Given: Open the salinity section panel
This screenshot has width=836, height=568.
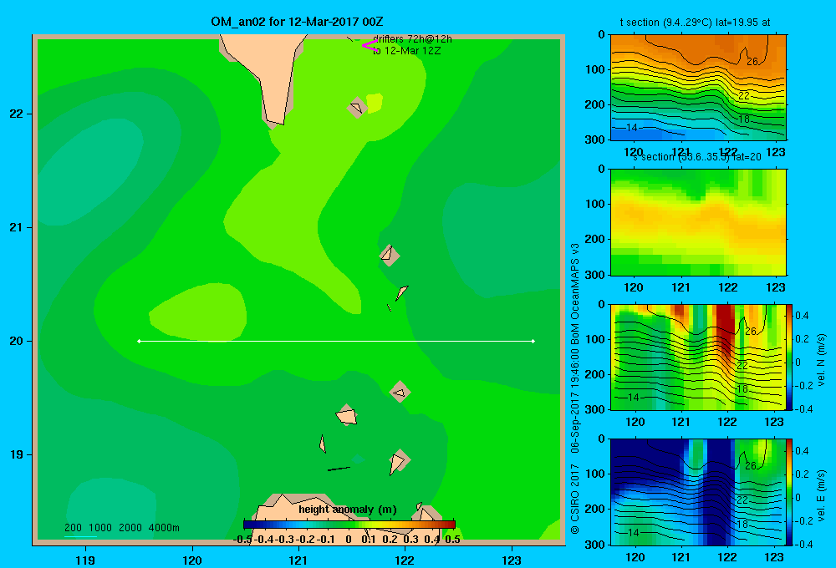Looking at the screenshot, I should (698, 222).
